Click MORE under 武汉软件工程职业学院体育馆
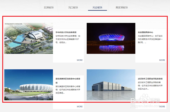 pyautogui.click(x=162, y=106)
